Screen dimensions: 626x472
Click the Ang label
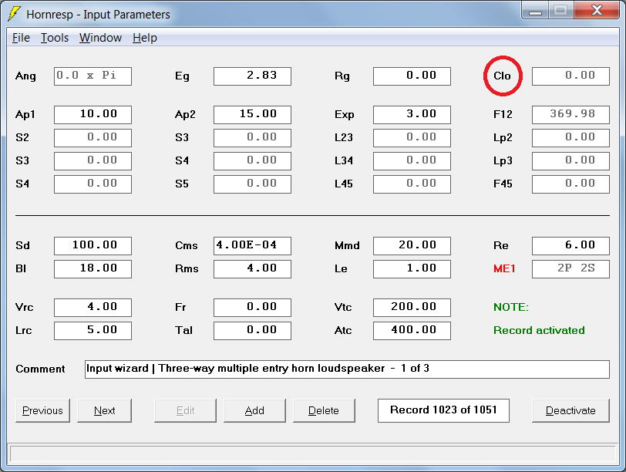pos(25,76)
